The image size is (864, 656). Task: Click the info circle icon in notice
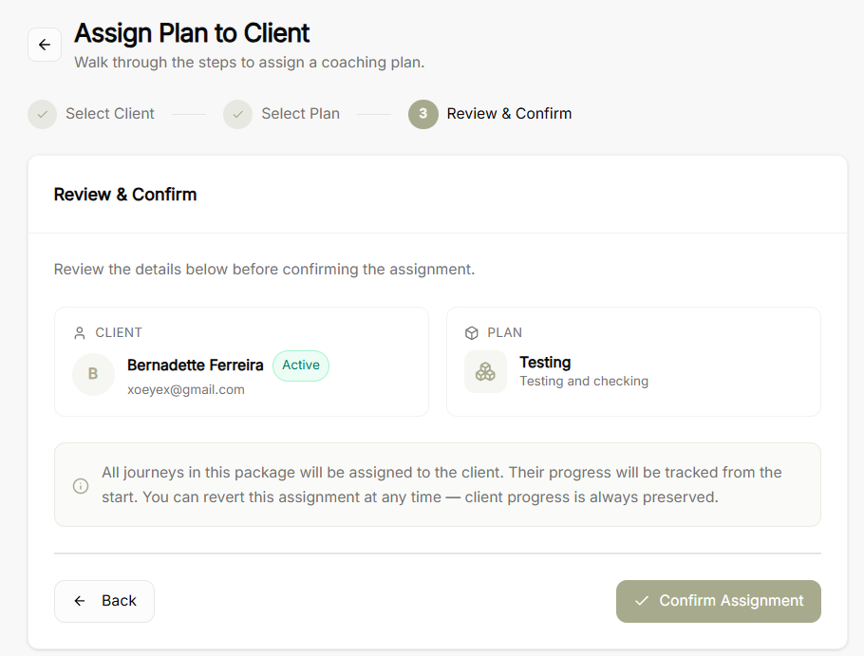pos(81,486)
